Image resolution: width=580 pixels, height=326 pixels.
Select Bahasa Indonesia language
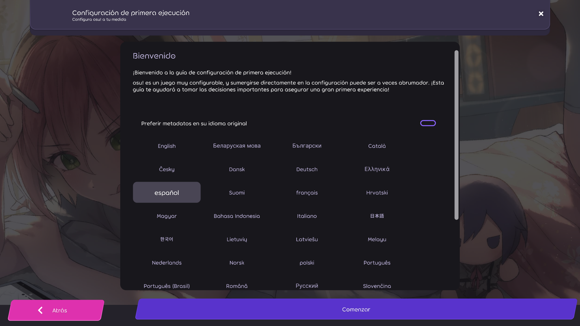[237, 216]
